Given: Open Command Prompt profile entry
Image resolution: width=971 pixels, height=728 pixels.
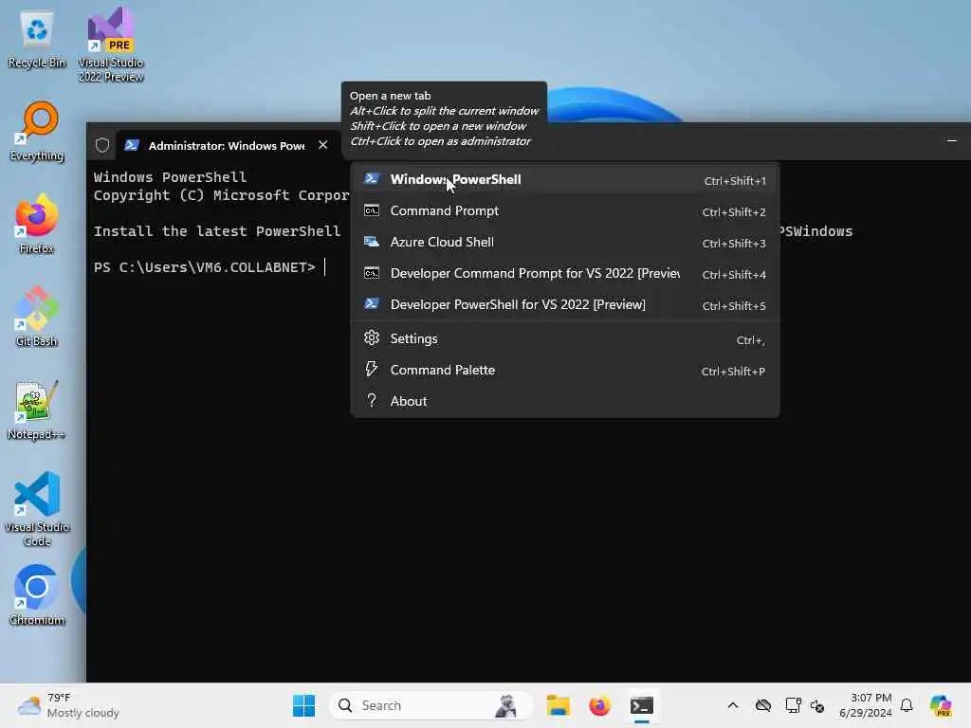Looking at the screenshot, I should pyautogui.click(x=565, y=211).
